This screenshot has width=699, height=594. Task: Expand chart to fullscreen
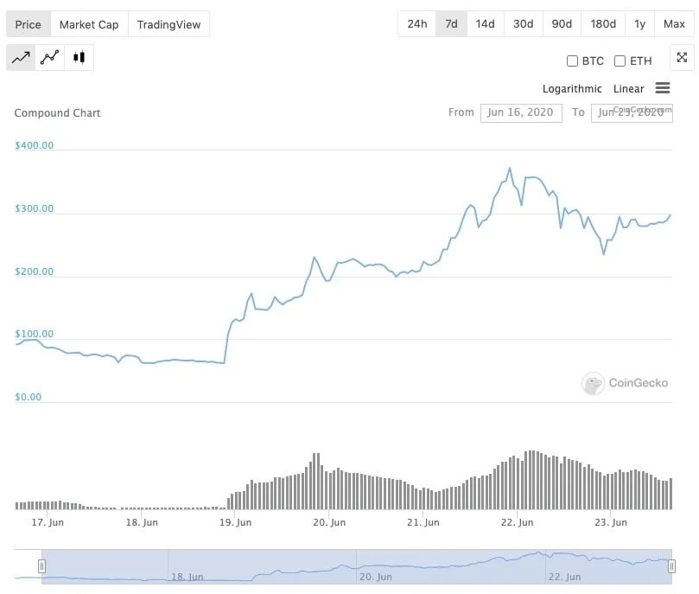682,58
